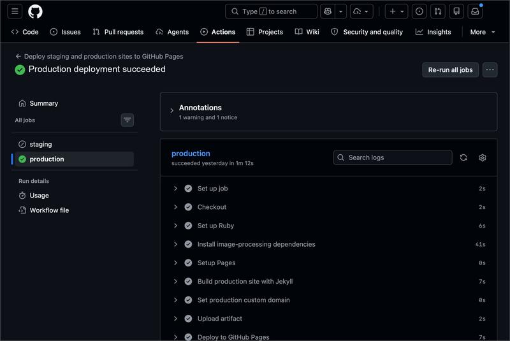Open log settings gear menu
Screen dimensions: 510x341
483,157
